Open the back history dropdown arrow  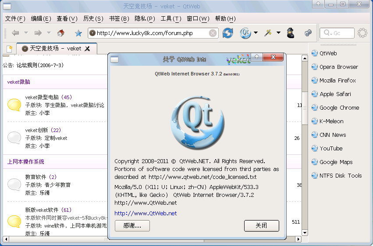(26, 33)
